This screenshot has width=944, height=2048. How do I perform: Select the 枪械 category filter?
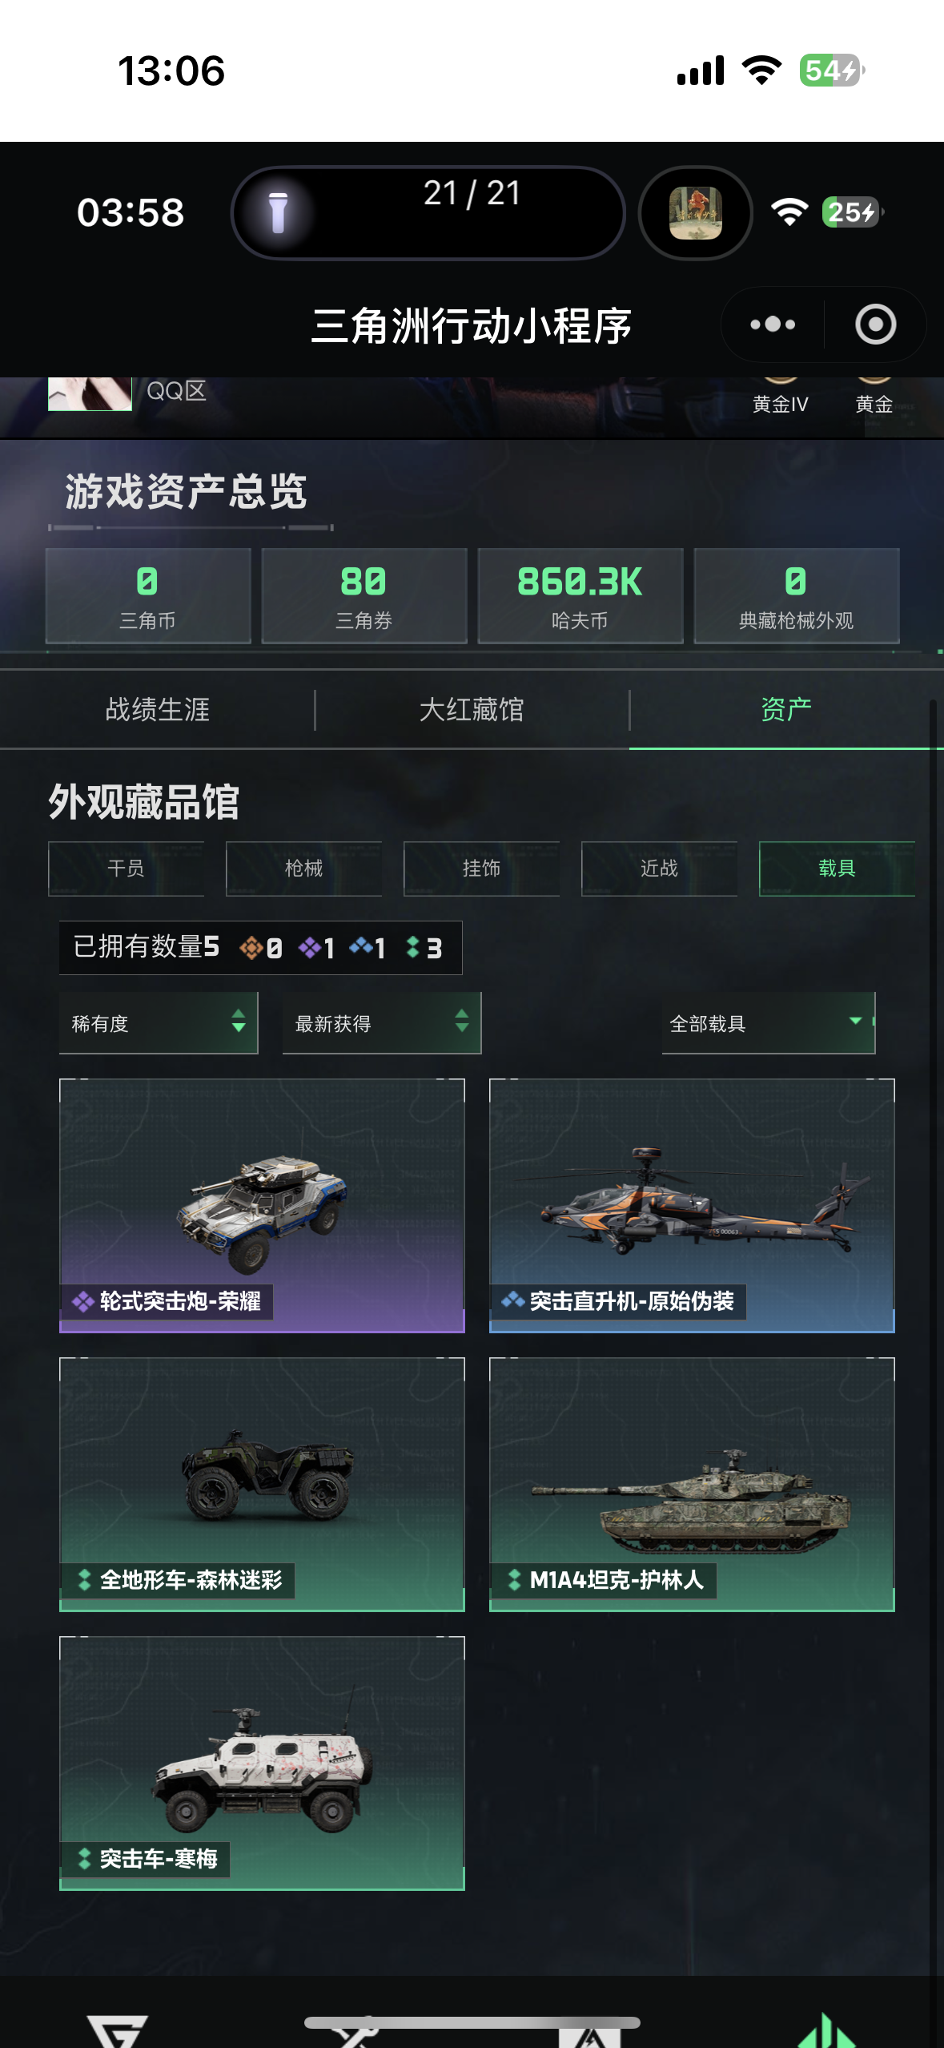click(x=303, y=869)
